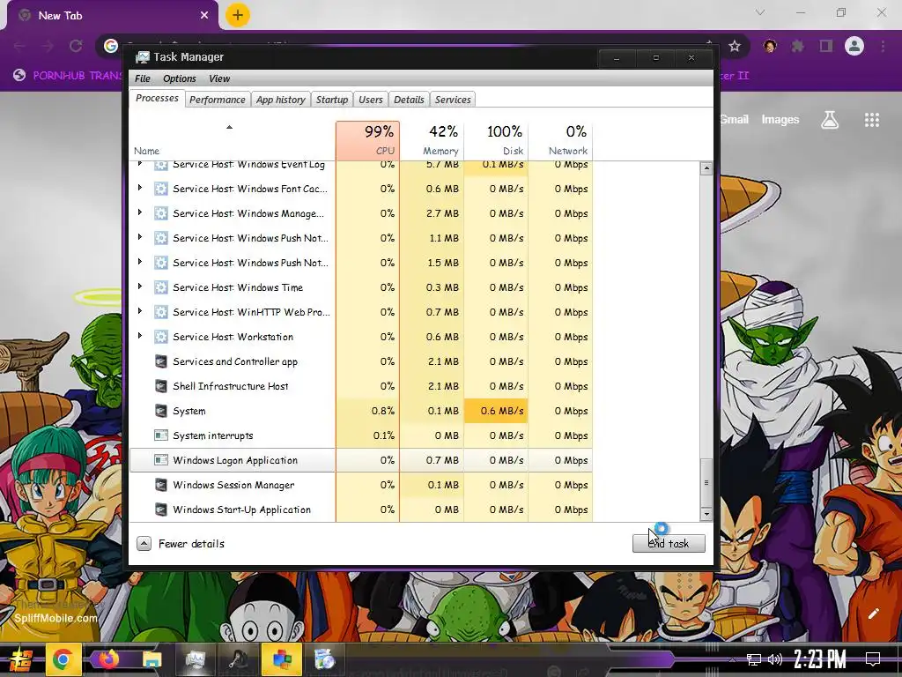Collapse view with Fewer details arrow
Screen dimensions: 902x677
tap(144, 543)
